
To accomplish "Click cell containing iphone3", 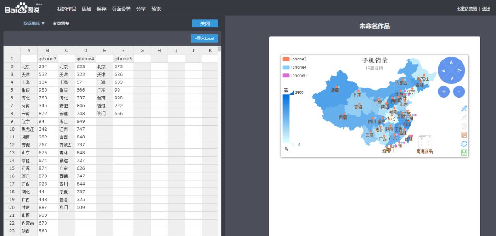I will (47, 59).
